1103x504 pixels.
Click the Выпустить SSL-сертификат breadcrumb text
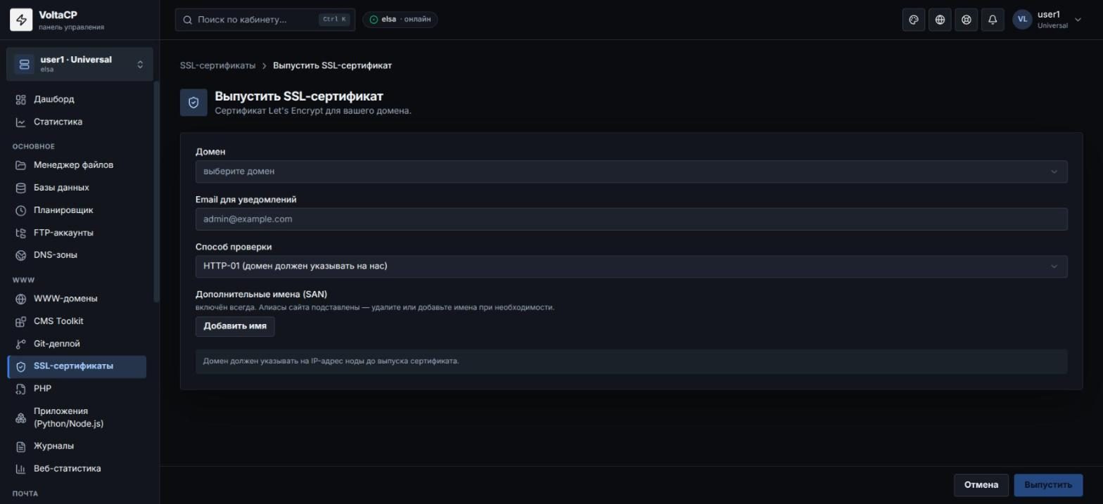coord(332,65)
